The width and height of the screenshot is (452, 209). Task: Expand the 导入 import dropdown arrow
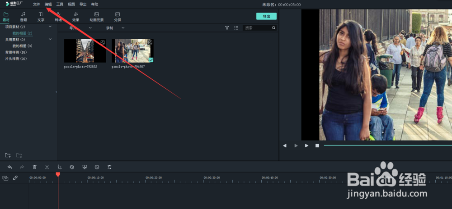click(90, 28)
